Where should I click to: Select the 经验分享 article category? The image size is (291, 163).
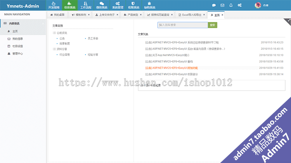coord(93,55)
